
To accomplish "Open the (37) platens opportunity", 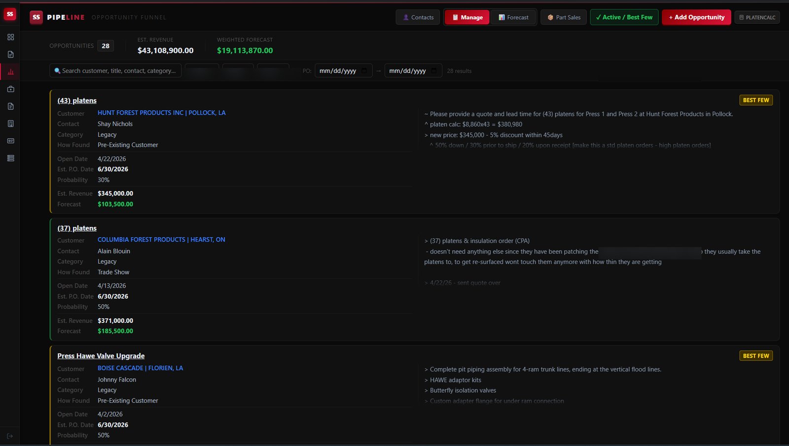I will [x=77, y=228].
